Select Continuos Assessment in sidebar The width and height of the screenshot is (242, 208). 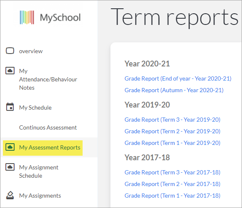click(x=48, y=127)
